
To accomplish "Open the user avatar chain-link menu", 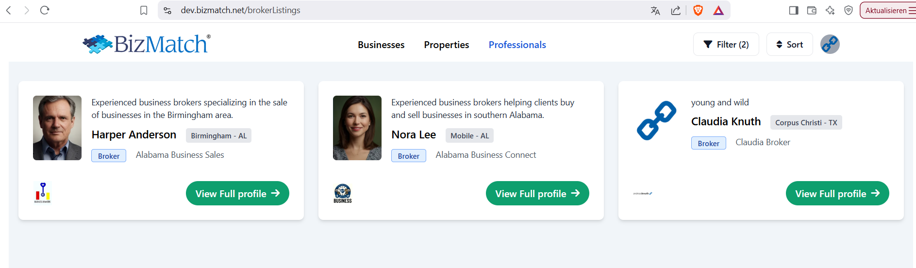I will click(830, 44).
